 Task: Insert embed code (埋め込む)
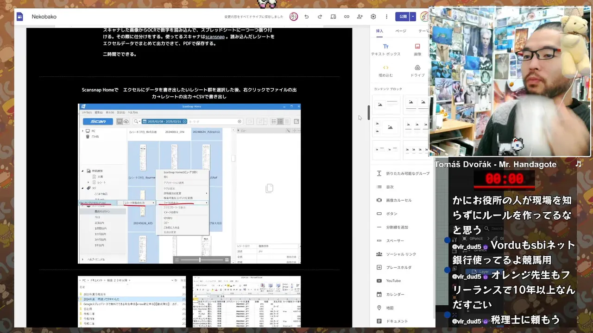(385, 71)
